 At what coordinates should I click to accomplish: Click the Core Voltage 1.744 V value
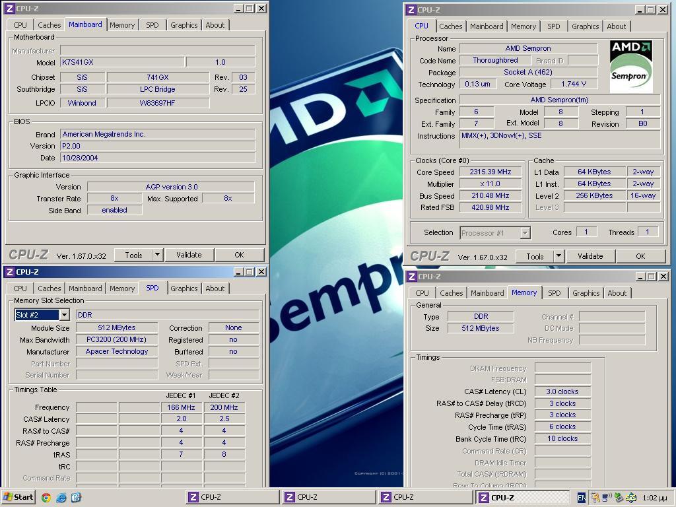pyautogui.click(x=574, y=84)
